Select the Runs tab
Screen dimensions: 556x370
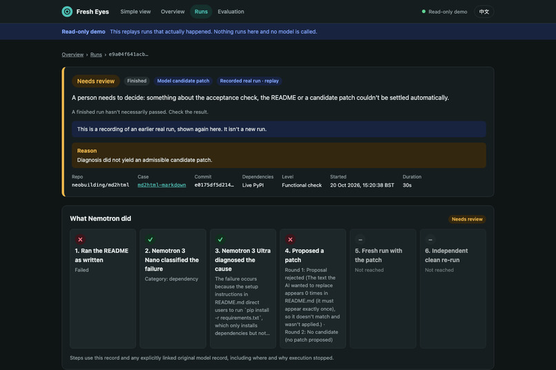201,12
